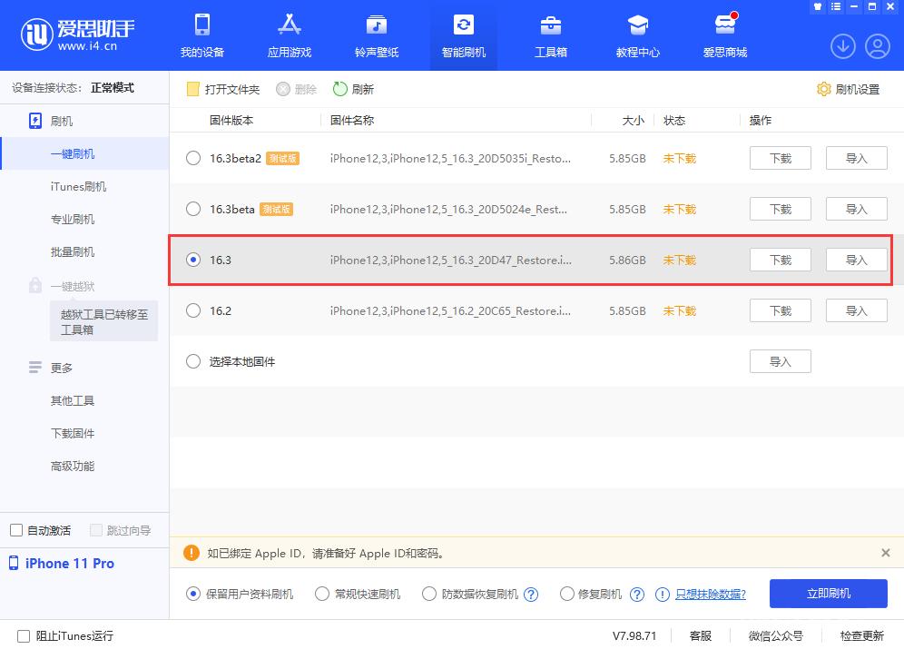Enable the 自动激活 checkbox
Viewport: 904px width, 649px height.
[15, 529]
